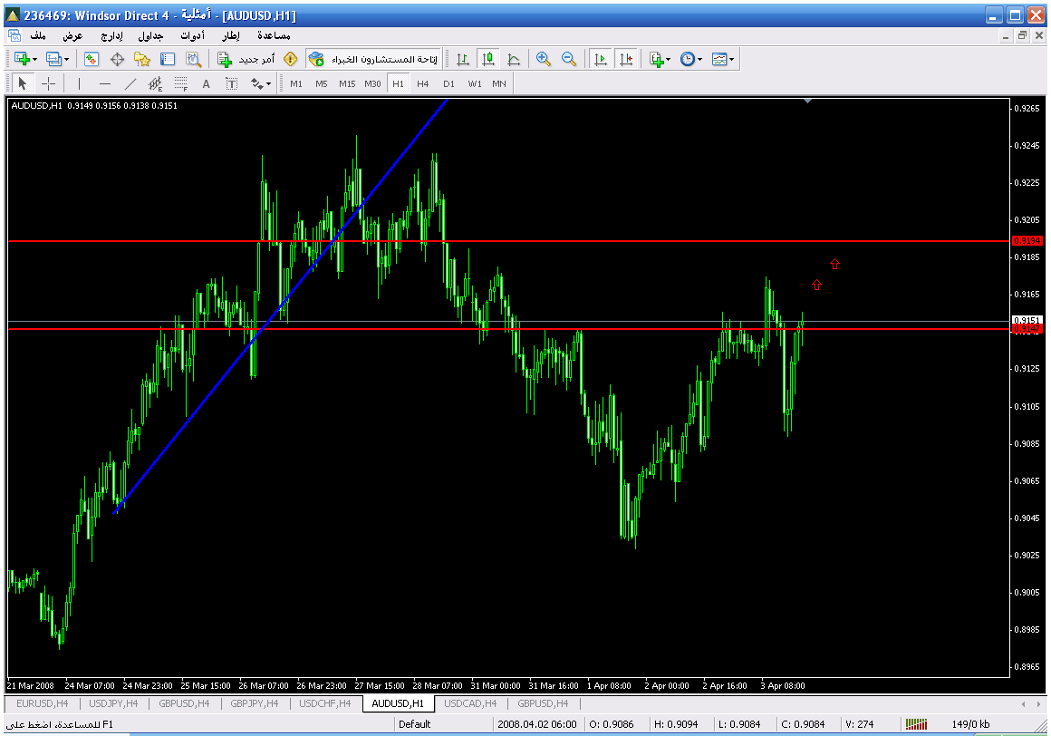Open the Market Watch window

click(92, 59)
